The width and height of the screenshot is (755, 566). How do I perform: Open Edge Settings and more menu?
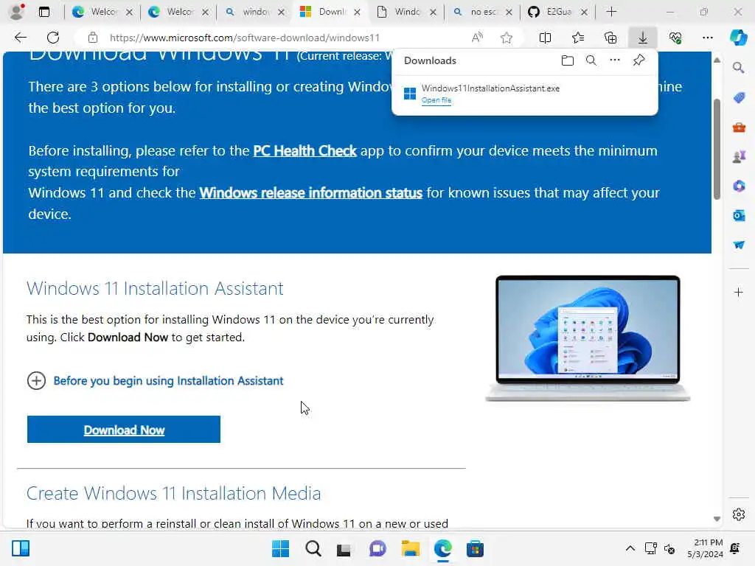707,38
